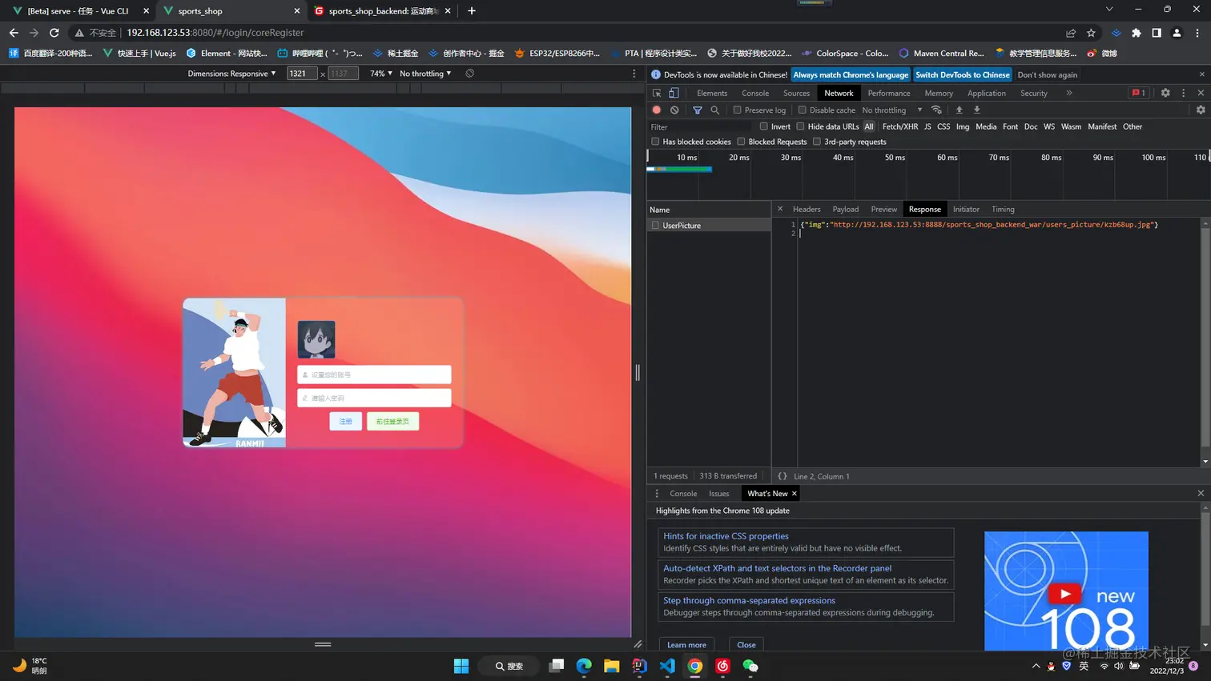Toggle the device toolbar icon

click(674, 93)
